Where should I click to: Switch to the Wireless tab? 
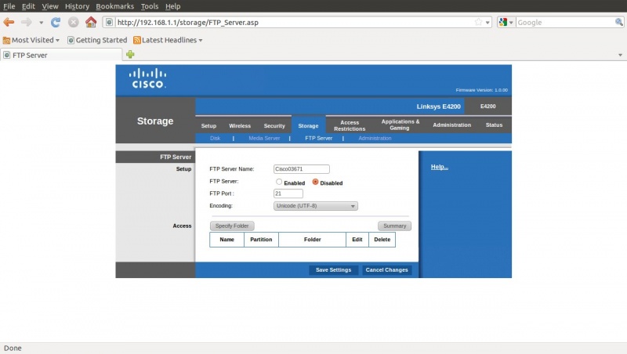pos(240,125)
